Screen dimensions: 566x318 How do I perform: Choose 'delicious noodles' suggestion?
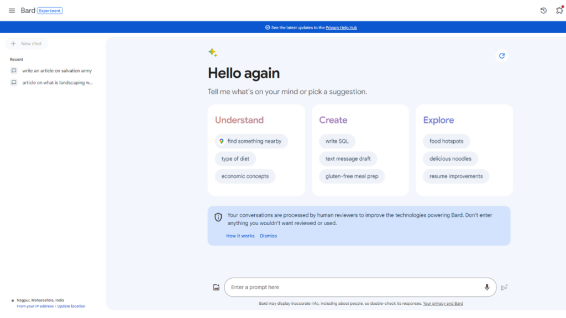coord(450,158)
